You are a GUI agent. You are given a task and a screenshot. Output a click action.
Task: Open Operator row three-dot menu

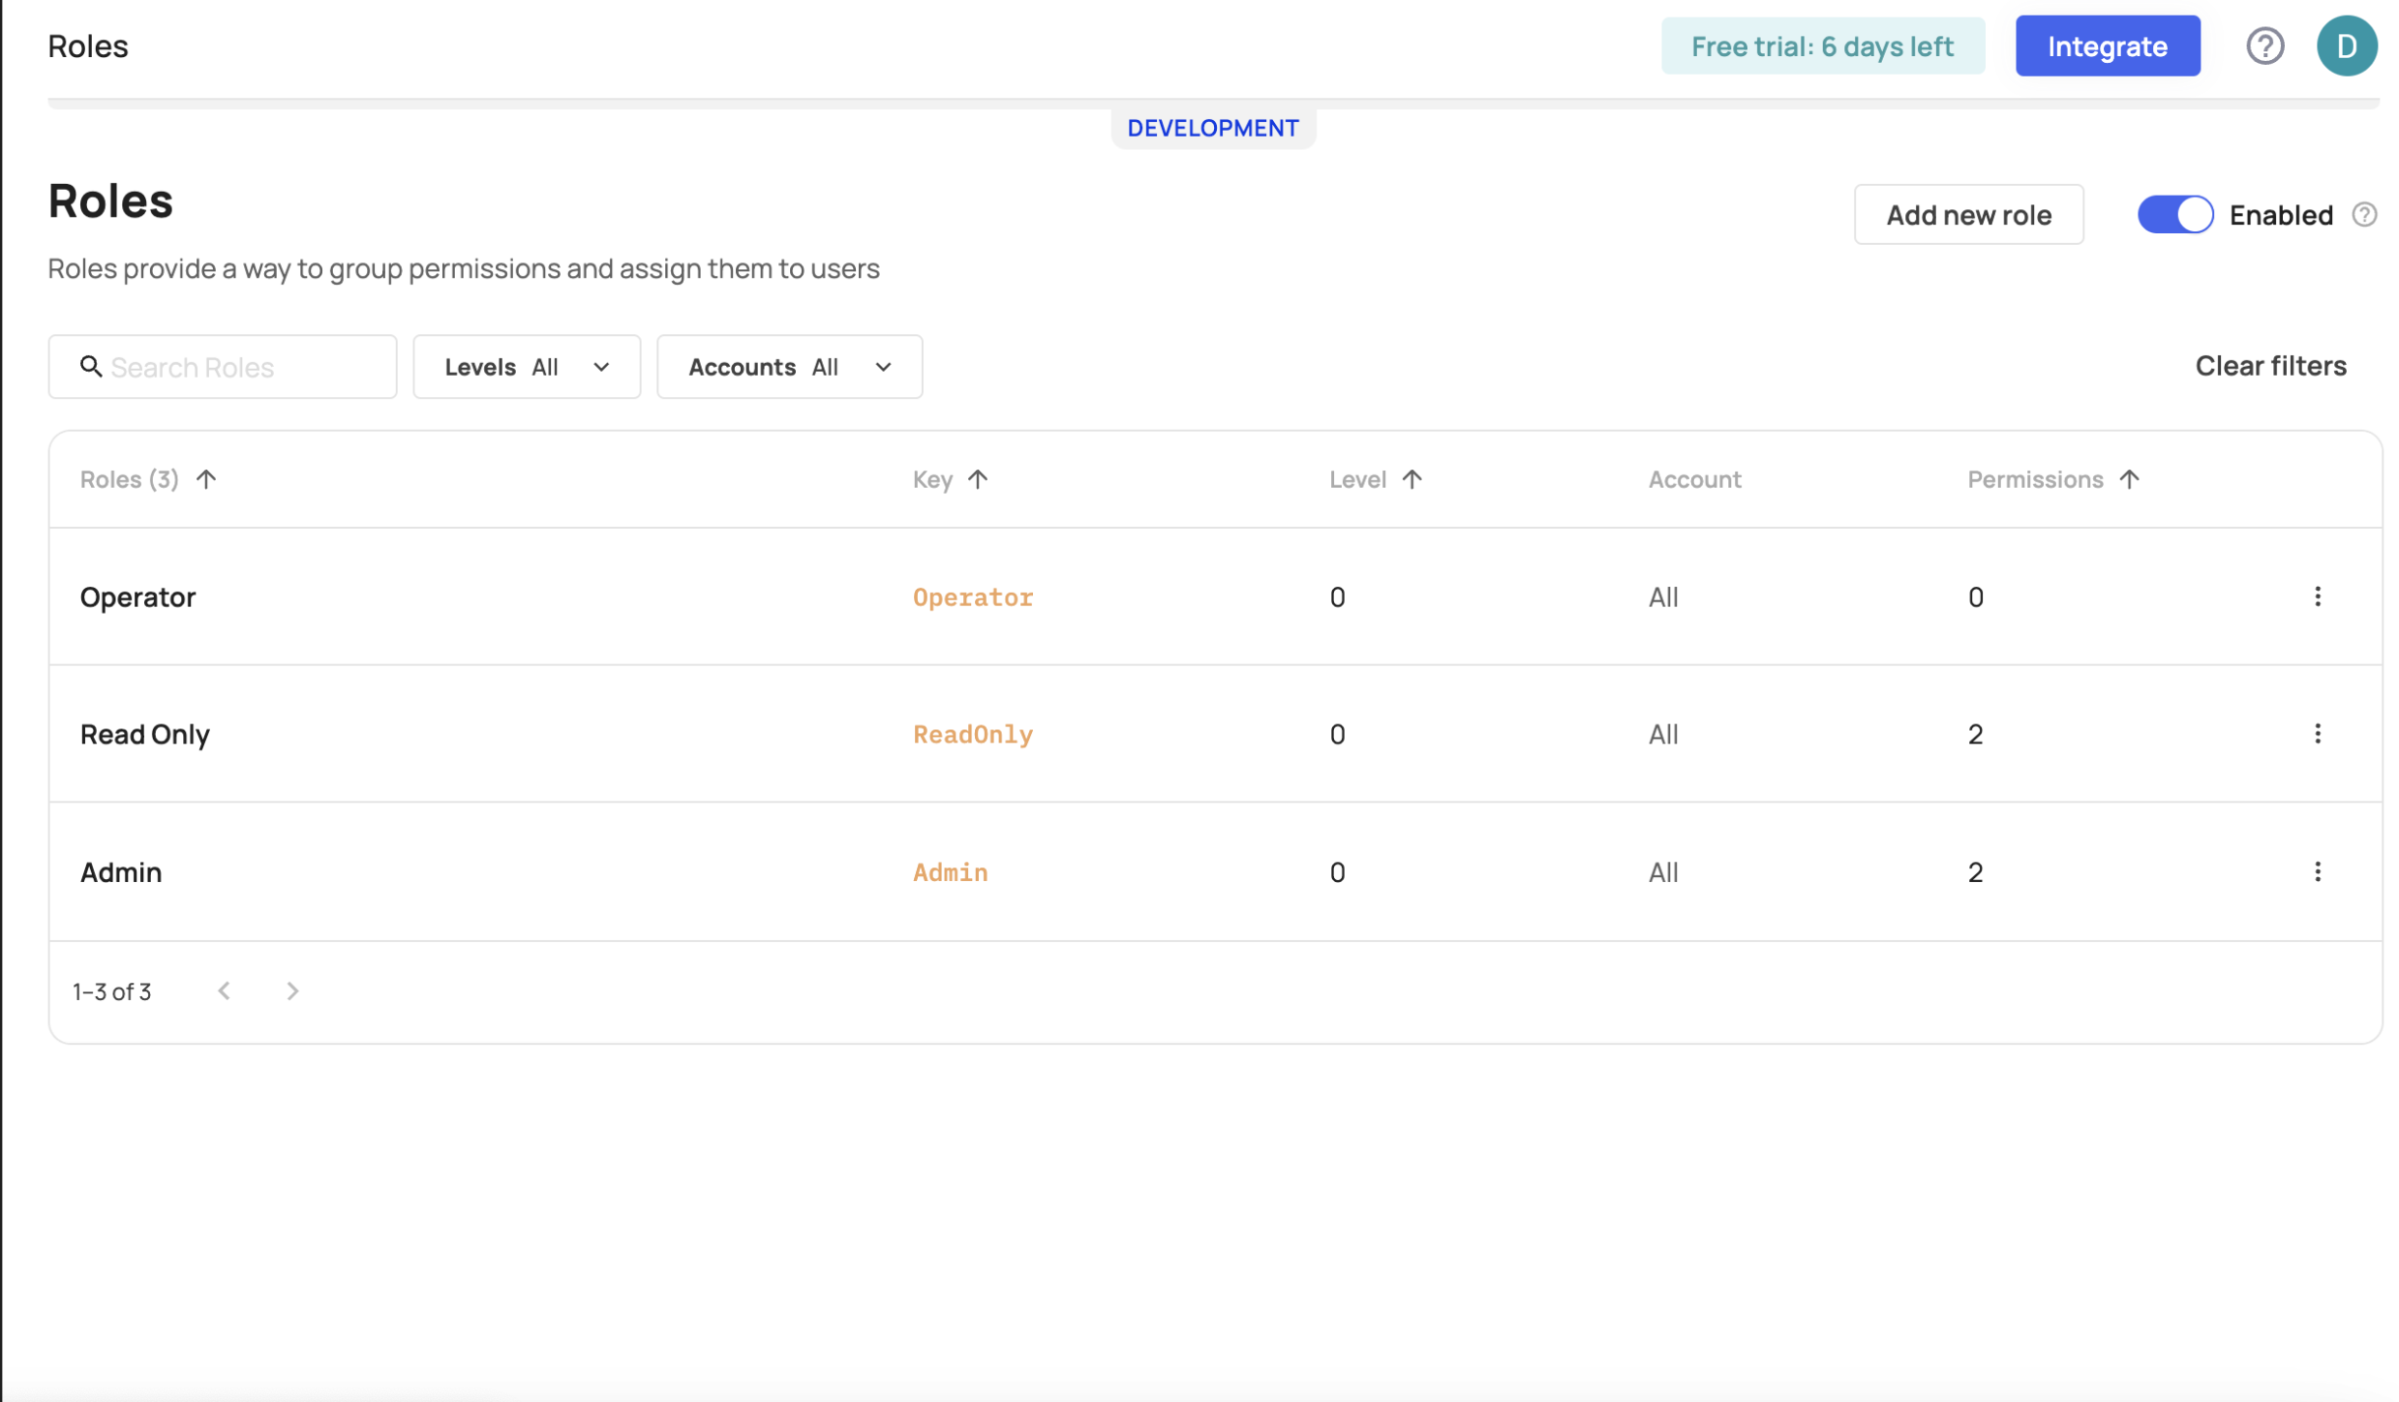[x=2317, y=596]
